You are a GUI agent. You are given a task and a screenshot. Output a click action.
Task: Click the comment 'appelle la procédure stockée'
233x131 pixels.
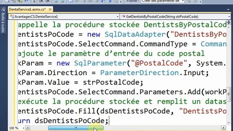point(79,25)
